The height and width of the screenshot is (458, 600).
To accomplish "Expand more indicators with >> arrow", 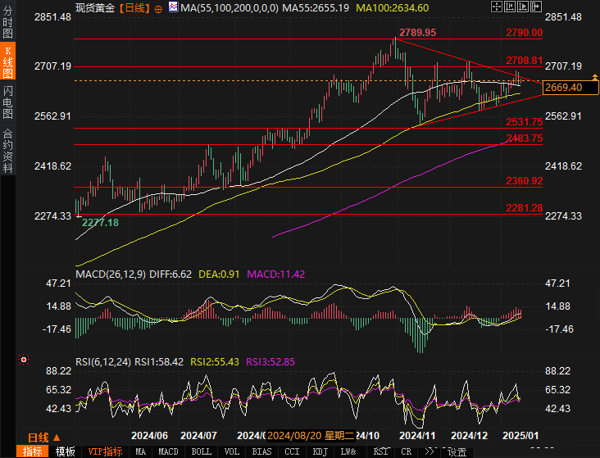I will pyautogui.click(x=429, y=451).
